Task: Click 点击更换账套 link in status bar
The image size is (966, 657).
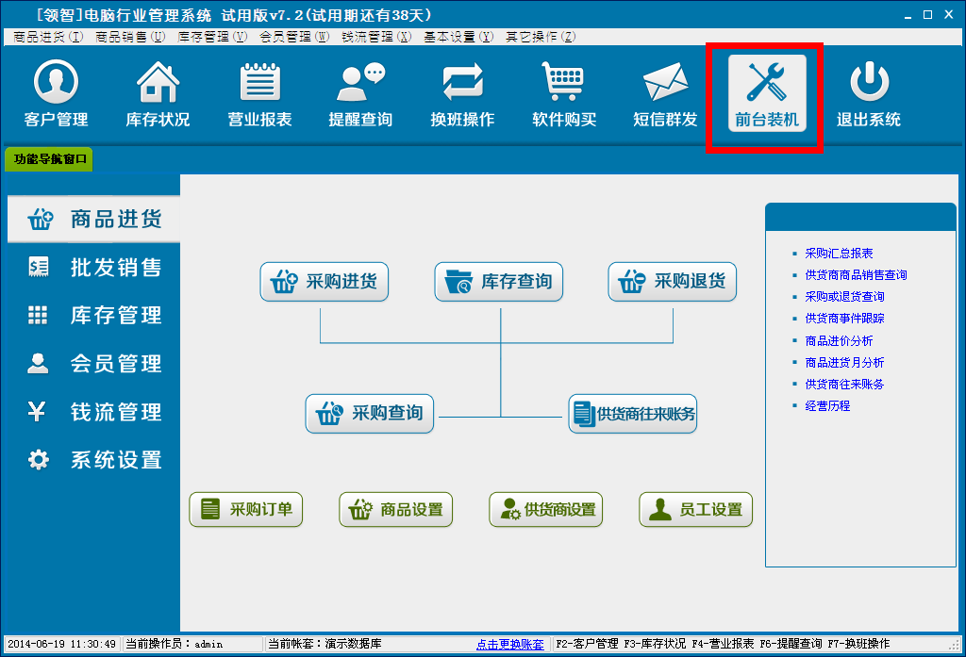Action: pyautogui.click(x=509, y=645)
